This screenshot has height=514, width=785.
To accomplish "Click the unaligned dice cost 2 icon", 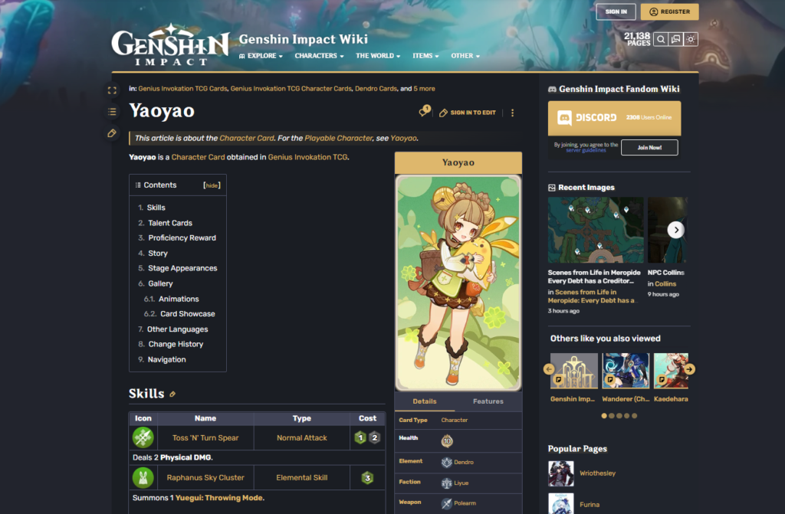I will 374,438.
